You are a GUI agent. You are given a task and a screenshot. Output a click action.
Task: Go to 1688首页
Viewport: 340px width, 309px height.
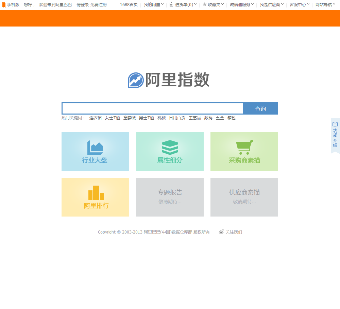129,5
